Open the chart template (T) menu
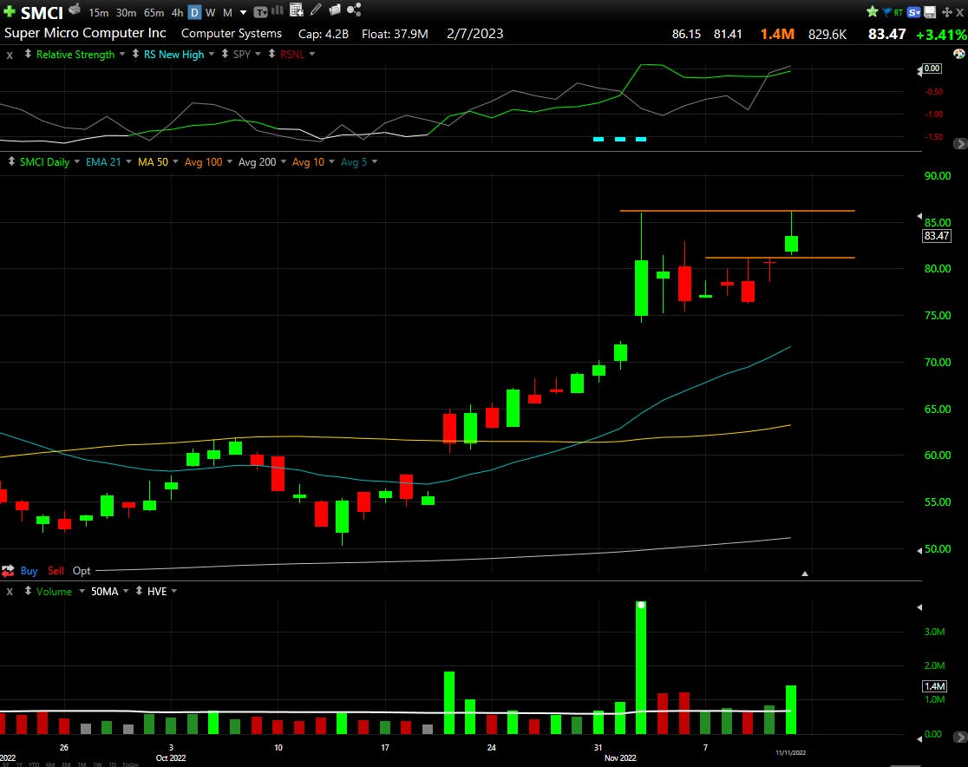Screen dimensions: 968x767 point(260,12)
